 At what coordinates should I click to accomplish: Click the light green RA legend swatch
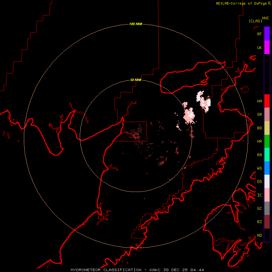[267, 155]
